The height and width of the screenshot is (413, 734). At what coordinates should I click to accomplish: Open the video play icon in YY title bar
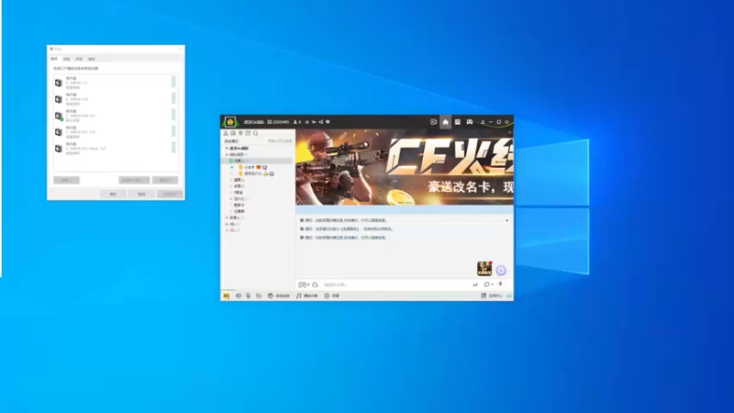click(x=433, y=122)
